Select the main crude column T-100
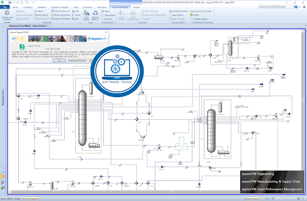The image size is (307, 201). click(x=83, y=118)
